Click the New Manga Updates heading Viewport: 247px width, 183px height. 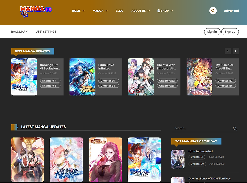click(33, 51)
